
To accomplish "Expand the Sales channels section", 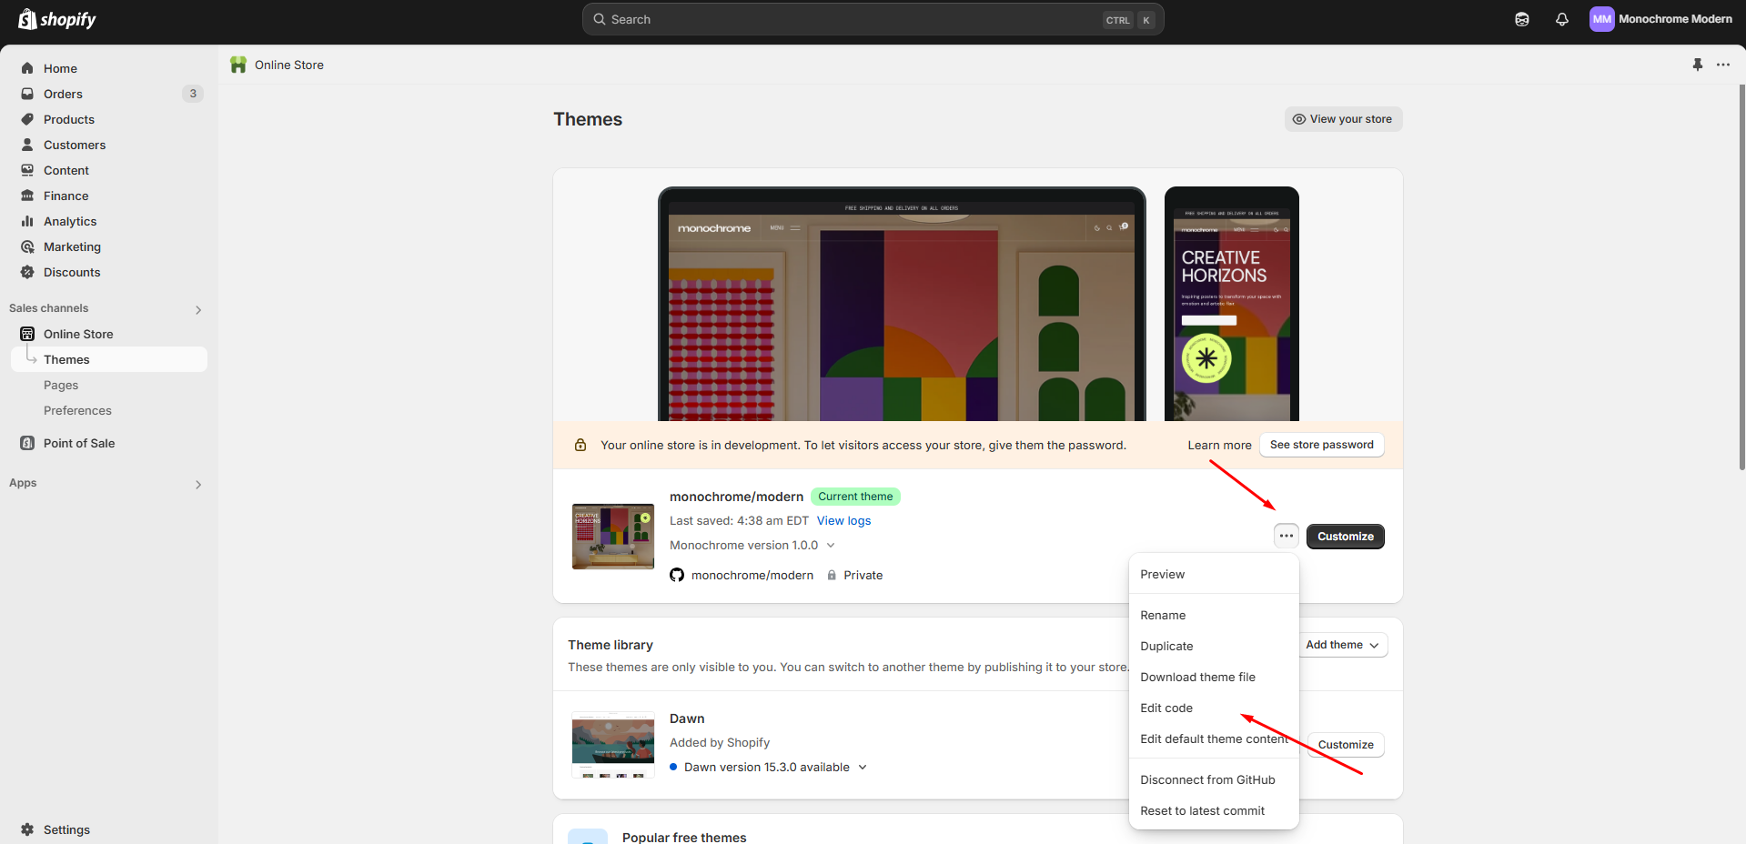I will coord(198,309).
